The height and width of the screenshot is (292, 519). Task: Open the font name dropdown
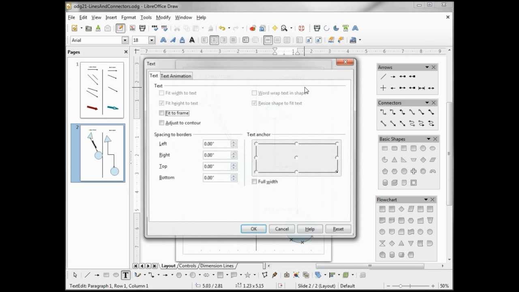[x=125, y=40]
